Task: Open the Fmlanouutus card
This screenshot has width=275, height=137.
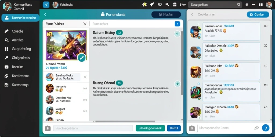Action: click(231, 31)
